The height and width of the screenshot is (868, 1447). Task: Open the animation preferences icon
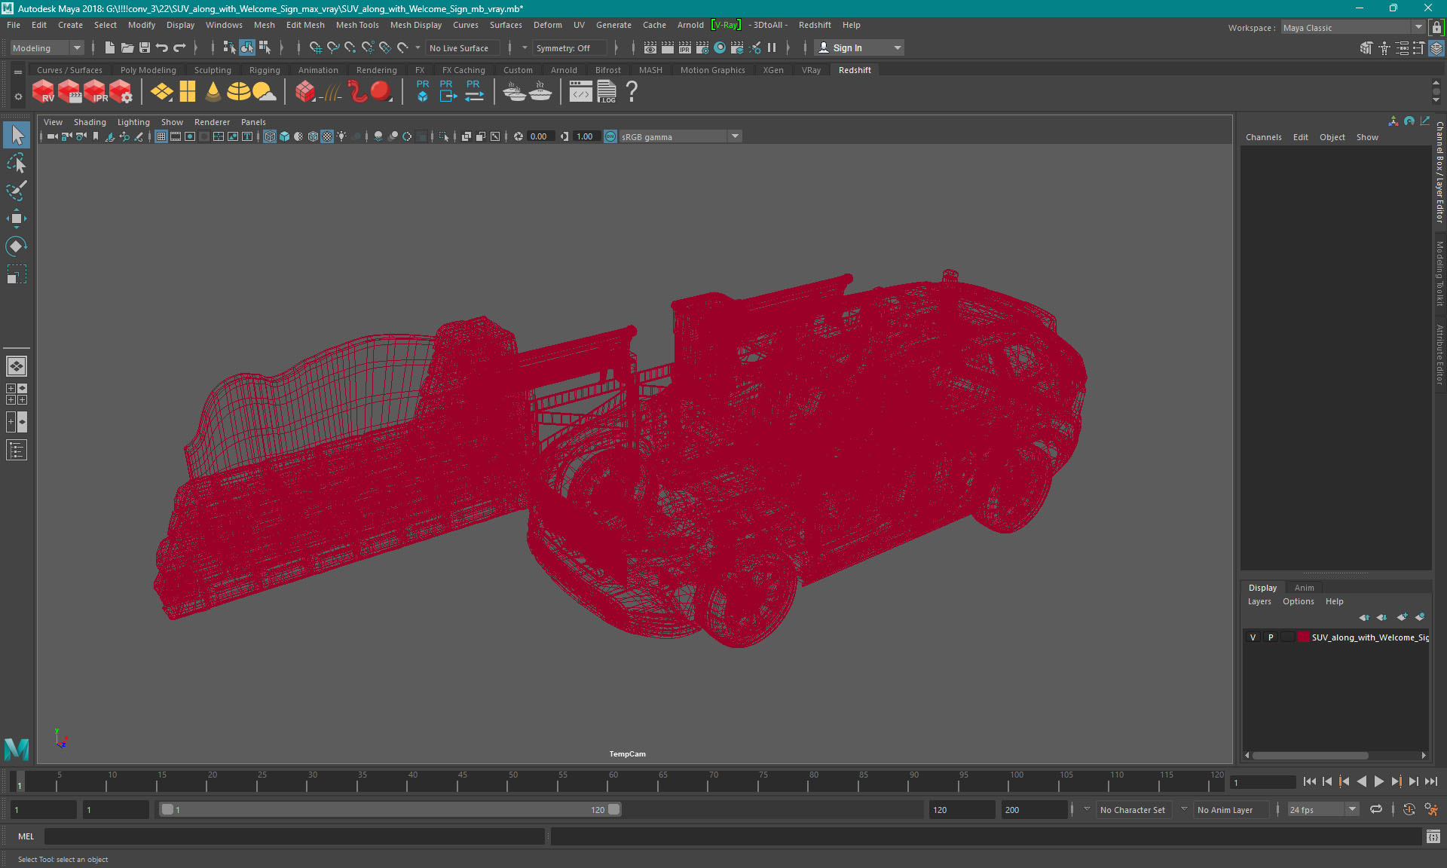coord(1431,809)
